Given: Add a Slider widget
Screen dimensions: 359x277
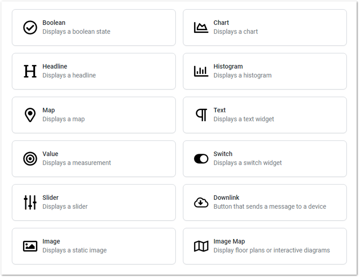Looking at the screenshot, I should point(94,202).
